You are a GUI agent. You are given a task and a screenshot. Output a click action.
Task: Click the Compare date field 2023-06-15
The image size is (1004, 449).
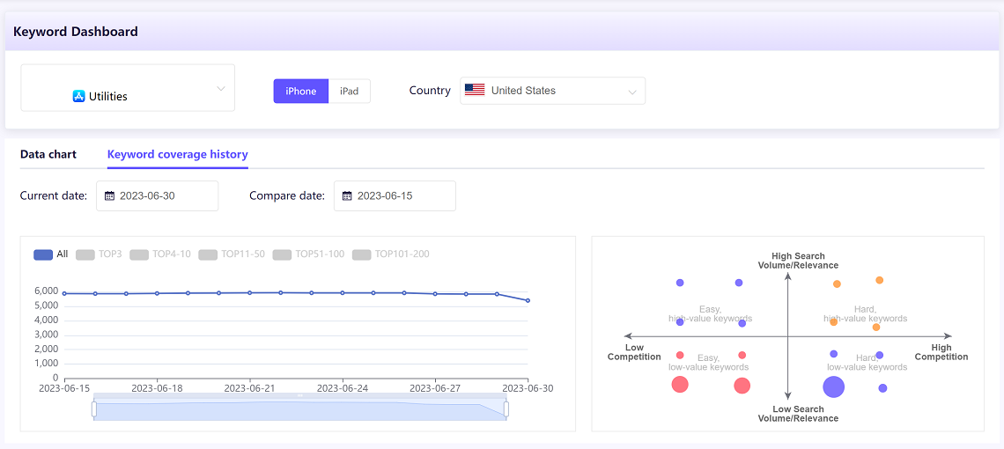(x=395, y=196)
